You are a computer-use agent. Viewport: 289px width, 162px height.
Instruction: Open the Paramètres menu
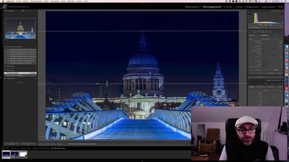point(55,1)
